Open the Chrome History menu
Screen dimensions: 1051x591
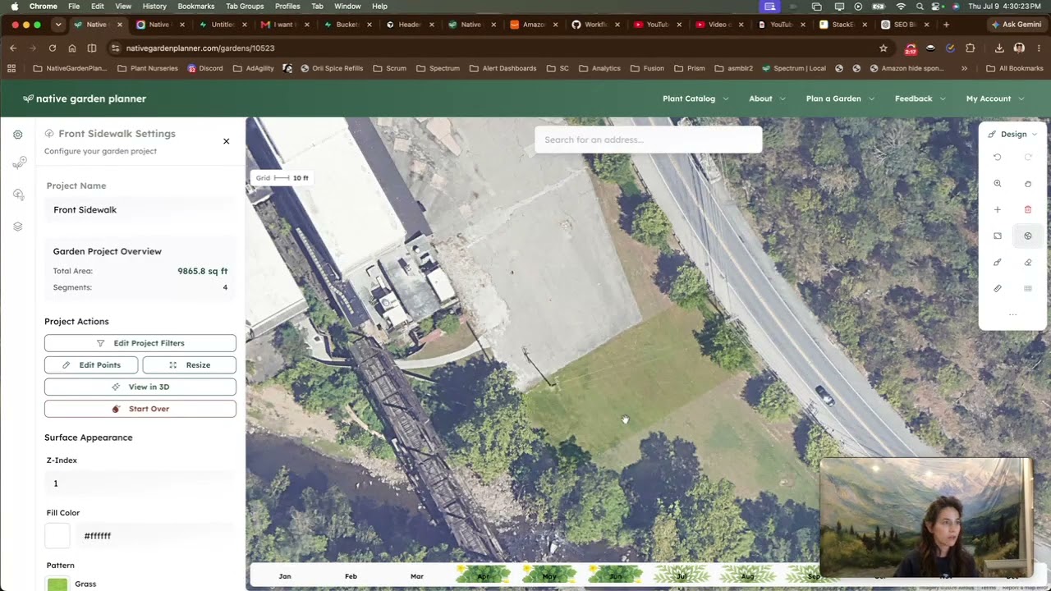coord(154,6)
